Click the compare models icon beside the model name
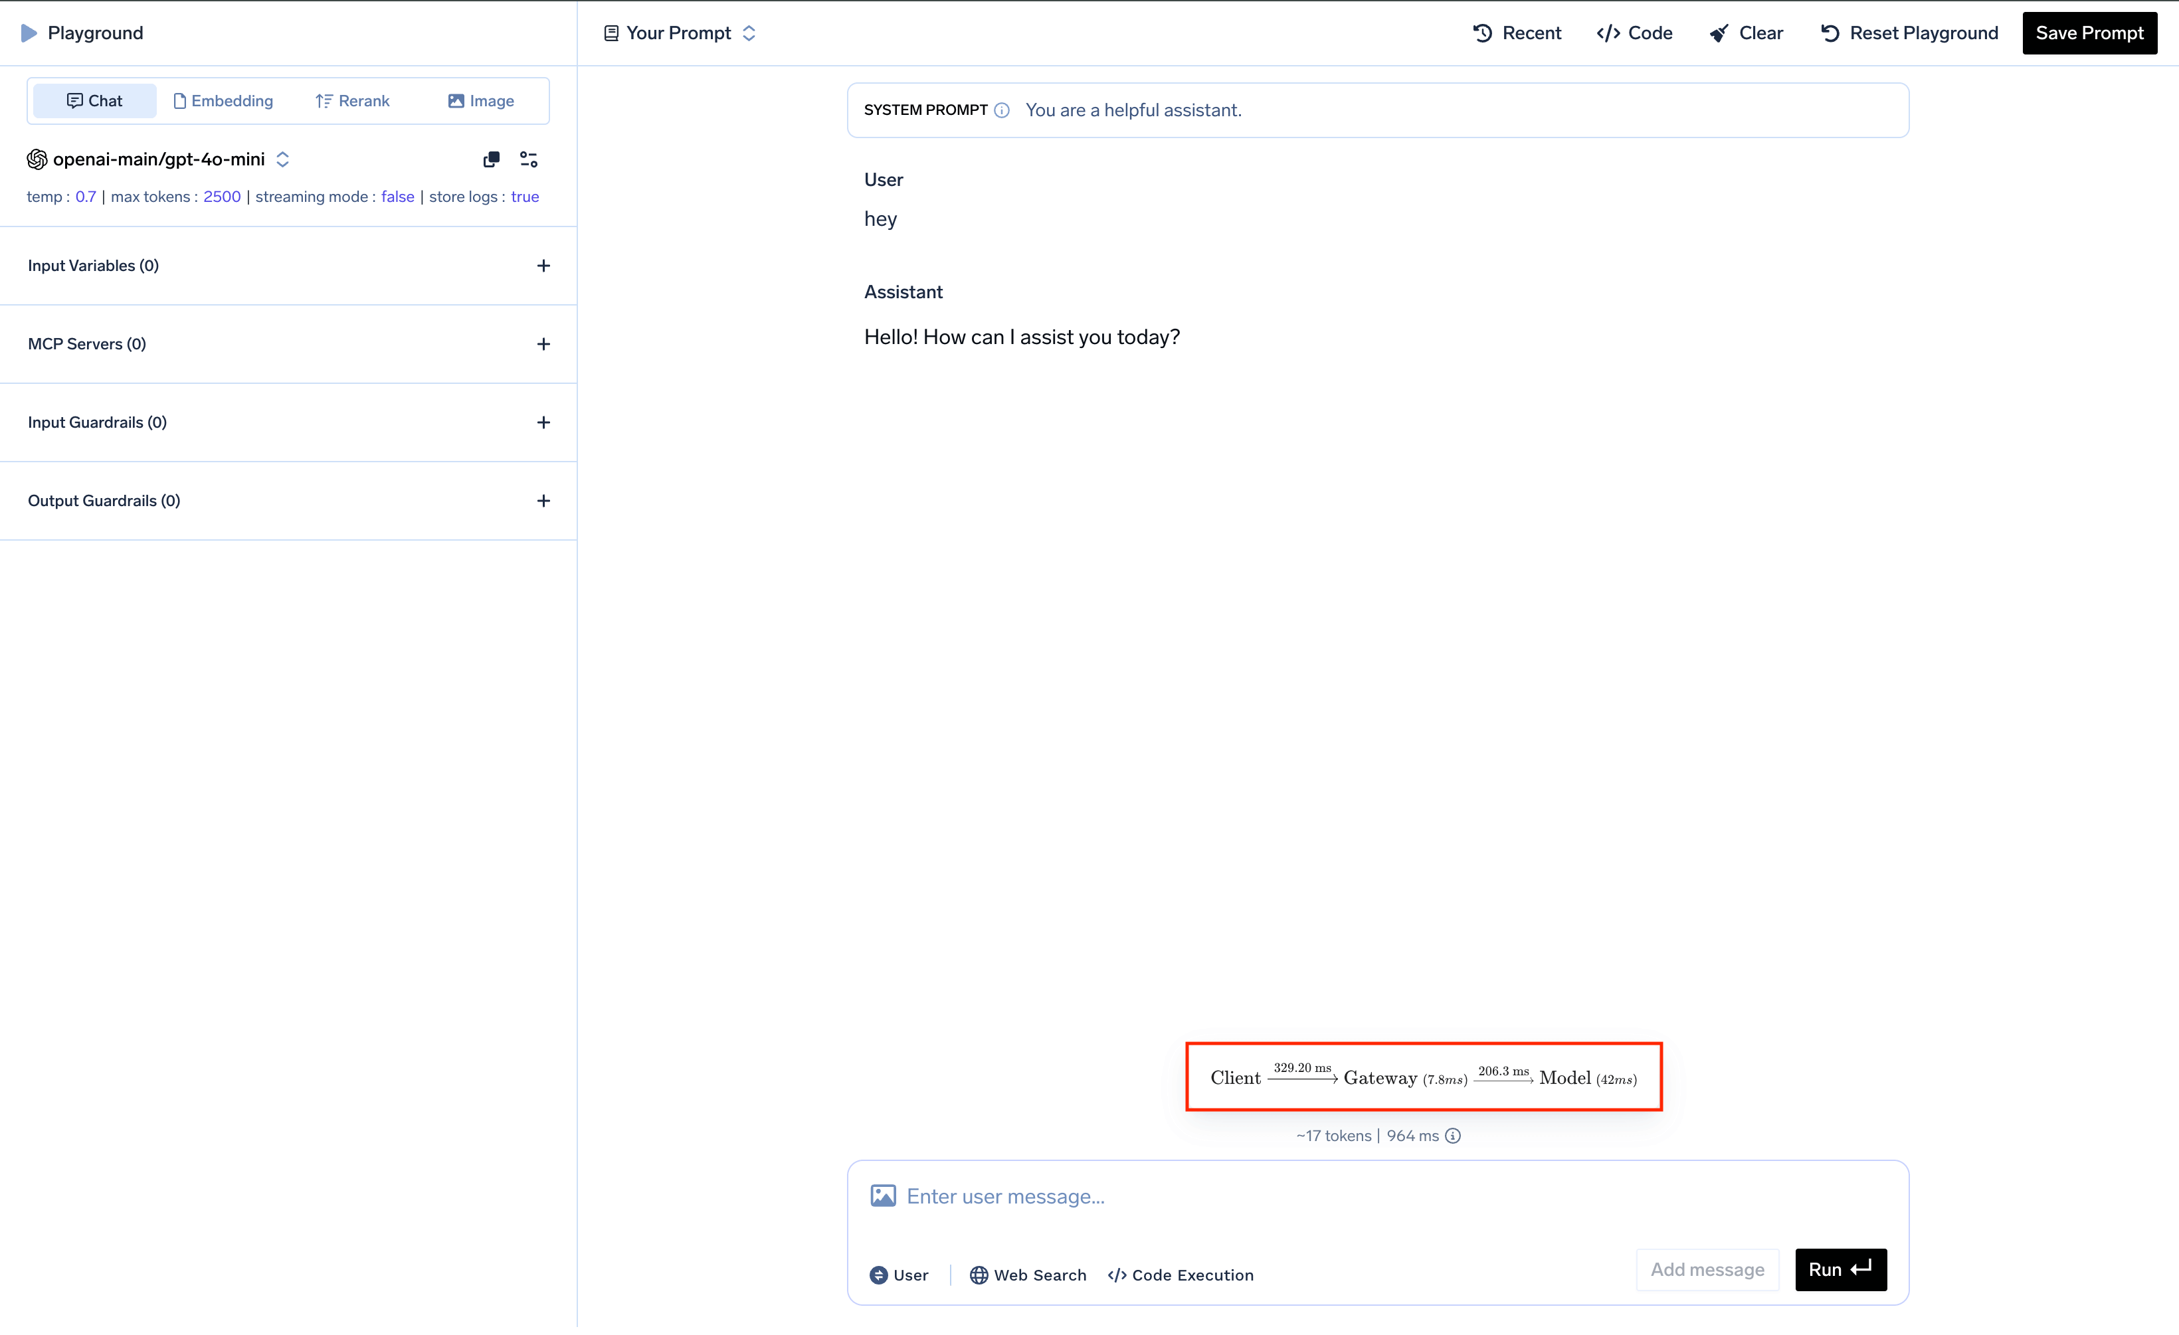Screen dimensions: 2179x1335 [492, 159]
